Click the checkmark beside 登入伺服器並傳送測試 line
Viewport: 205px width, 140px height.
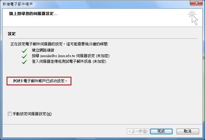[x=24, y=62]
